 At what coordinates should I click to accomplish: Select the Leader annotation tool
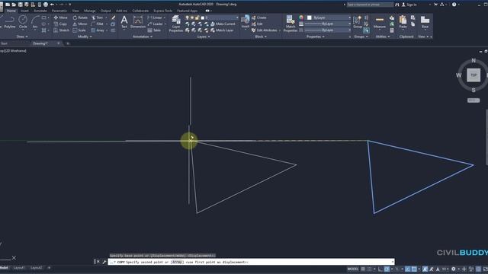pos(156,24)
